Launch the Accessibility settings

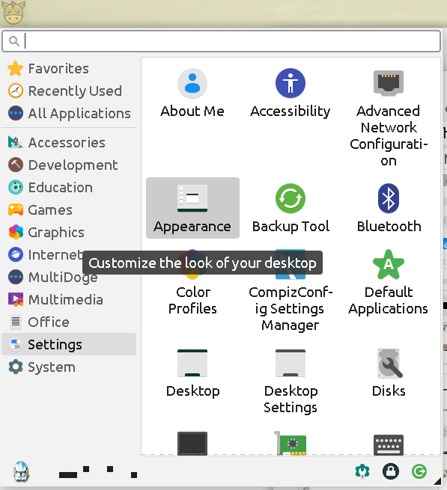click(291, 93)
